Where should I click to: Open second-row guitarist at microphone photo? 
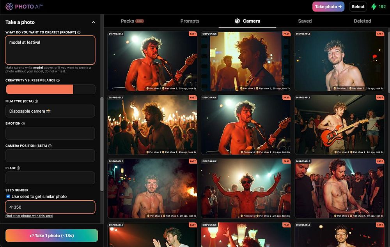click(x=246, y=125)
